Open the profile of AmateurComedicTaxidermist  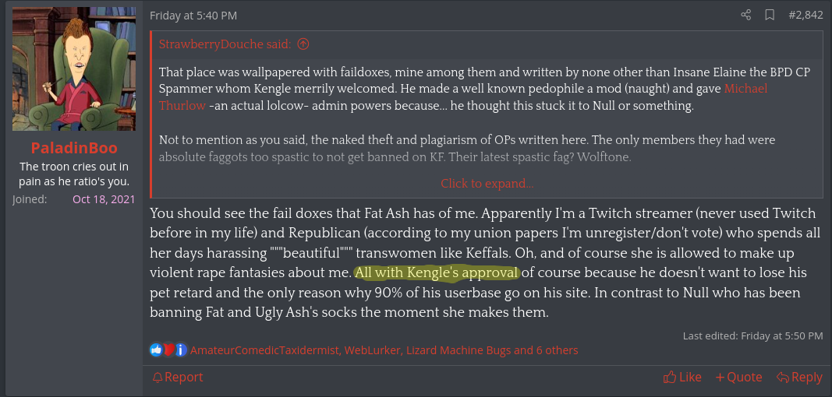point(264,350)
